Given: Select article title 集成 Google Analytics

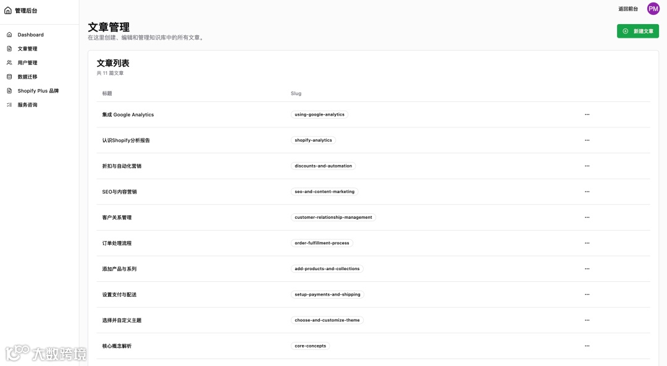Looking at the screenshot, I should (128, 114).
